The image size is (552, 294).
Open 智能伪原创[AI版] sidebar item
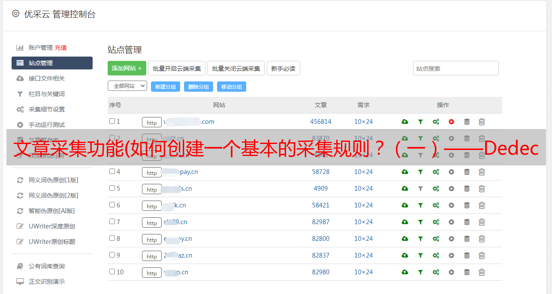pyautogui.click(x=52, y=211)
